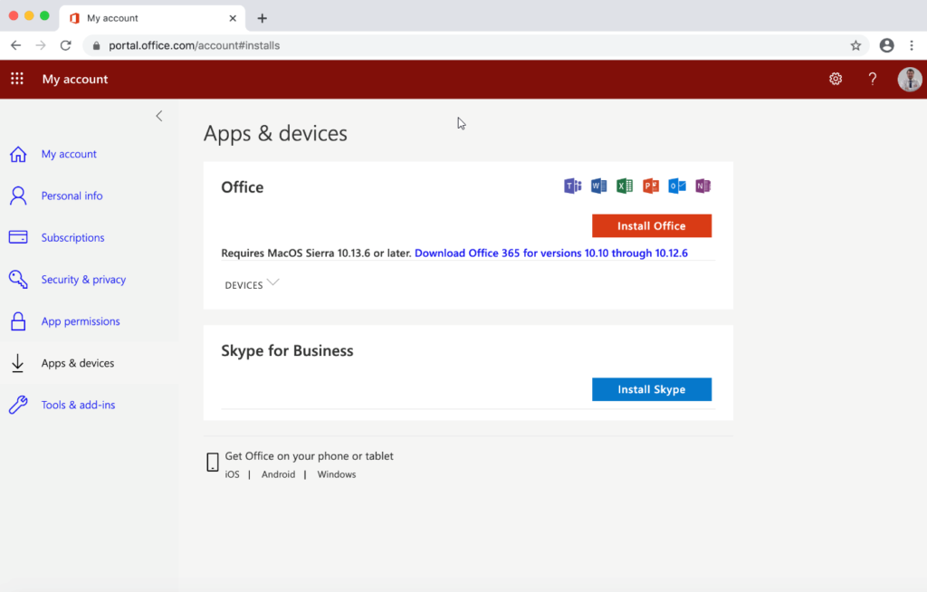Click the address bar URL field
The image size is (927, 592).
pyautogui.click(x=475, y=45)
